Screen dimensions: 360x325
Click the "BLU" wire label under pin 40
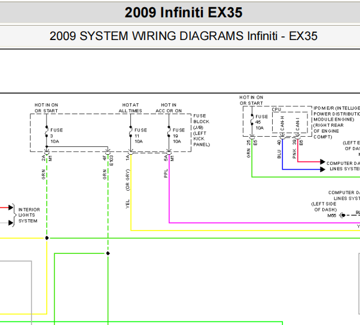click(x=279, y=154)
